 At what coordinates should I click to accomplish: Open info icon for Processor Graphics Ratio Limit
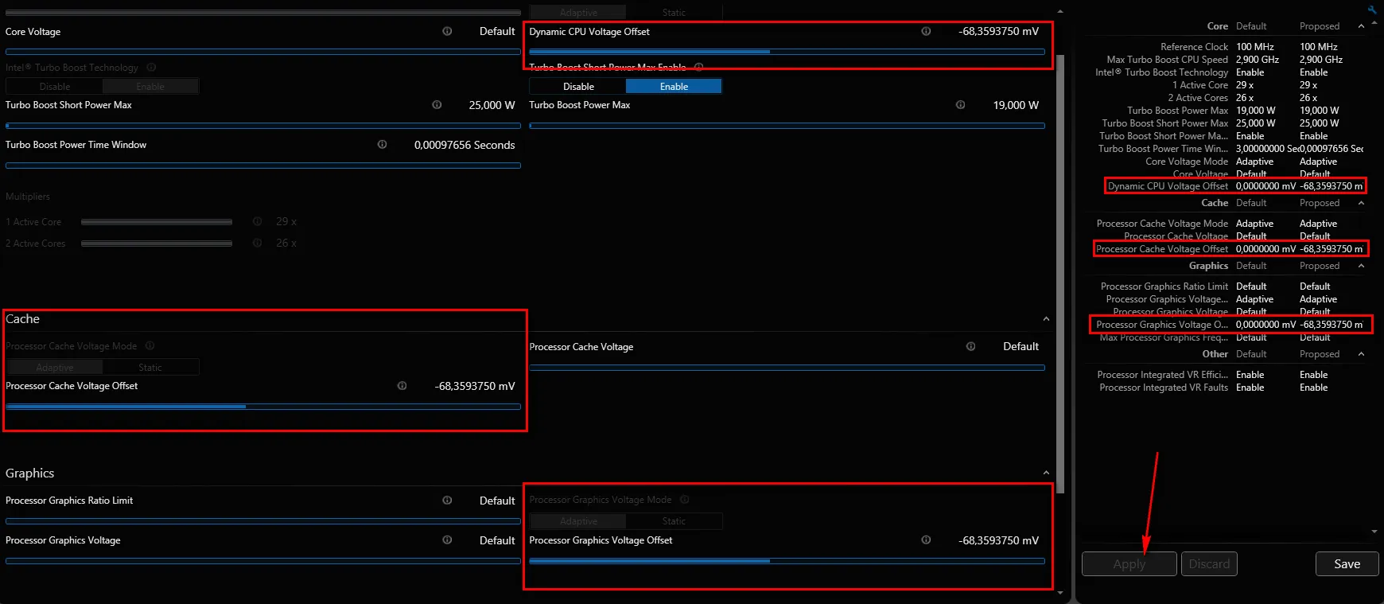coord(447,500)
